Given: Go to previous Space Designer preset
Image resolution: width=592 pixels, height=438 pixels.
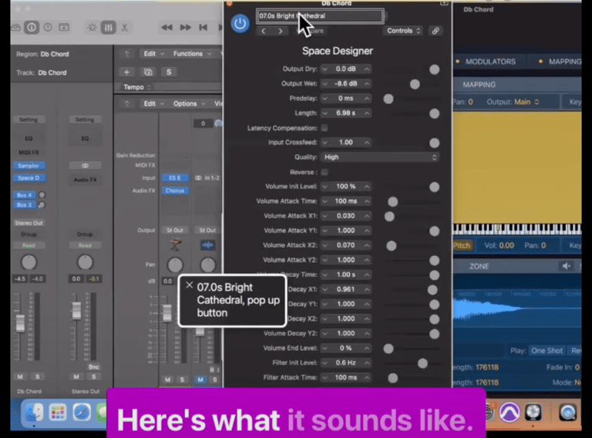Looking at the screenshot, I should (264, 31).
